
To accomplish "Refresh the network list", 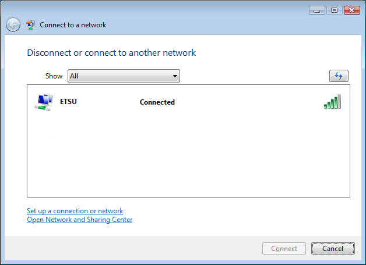I will pyautogui.click(x=339, y=76).
